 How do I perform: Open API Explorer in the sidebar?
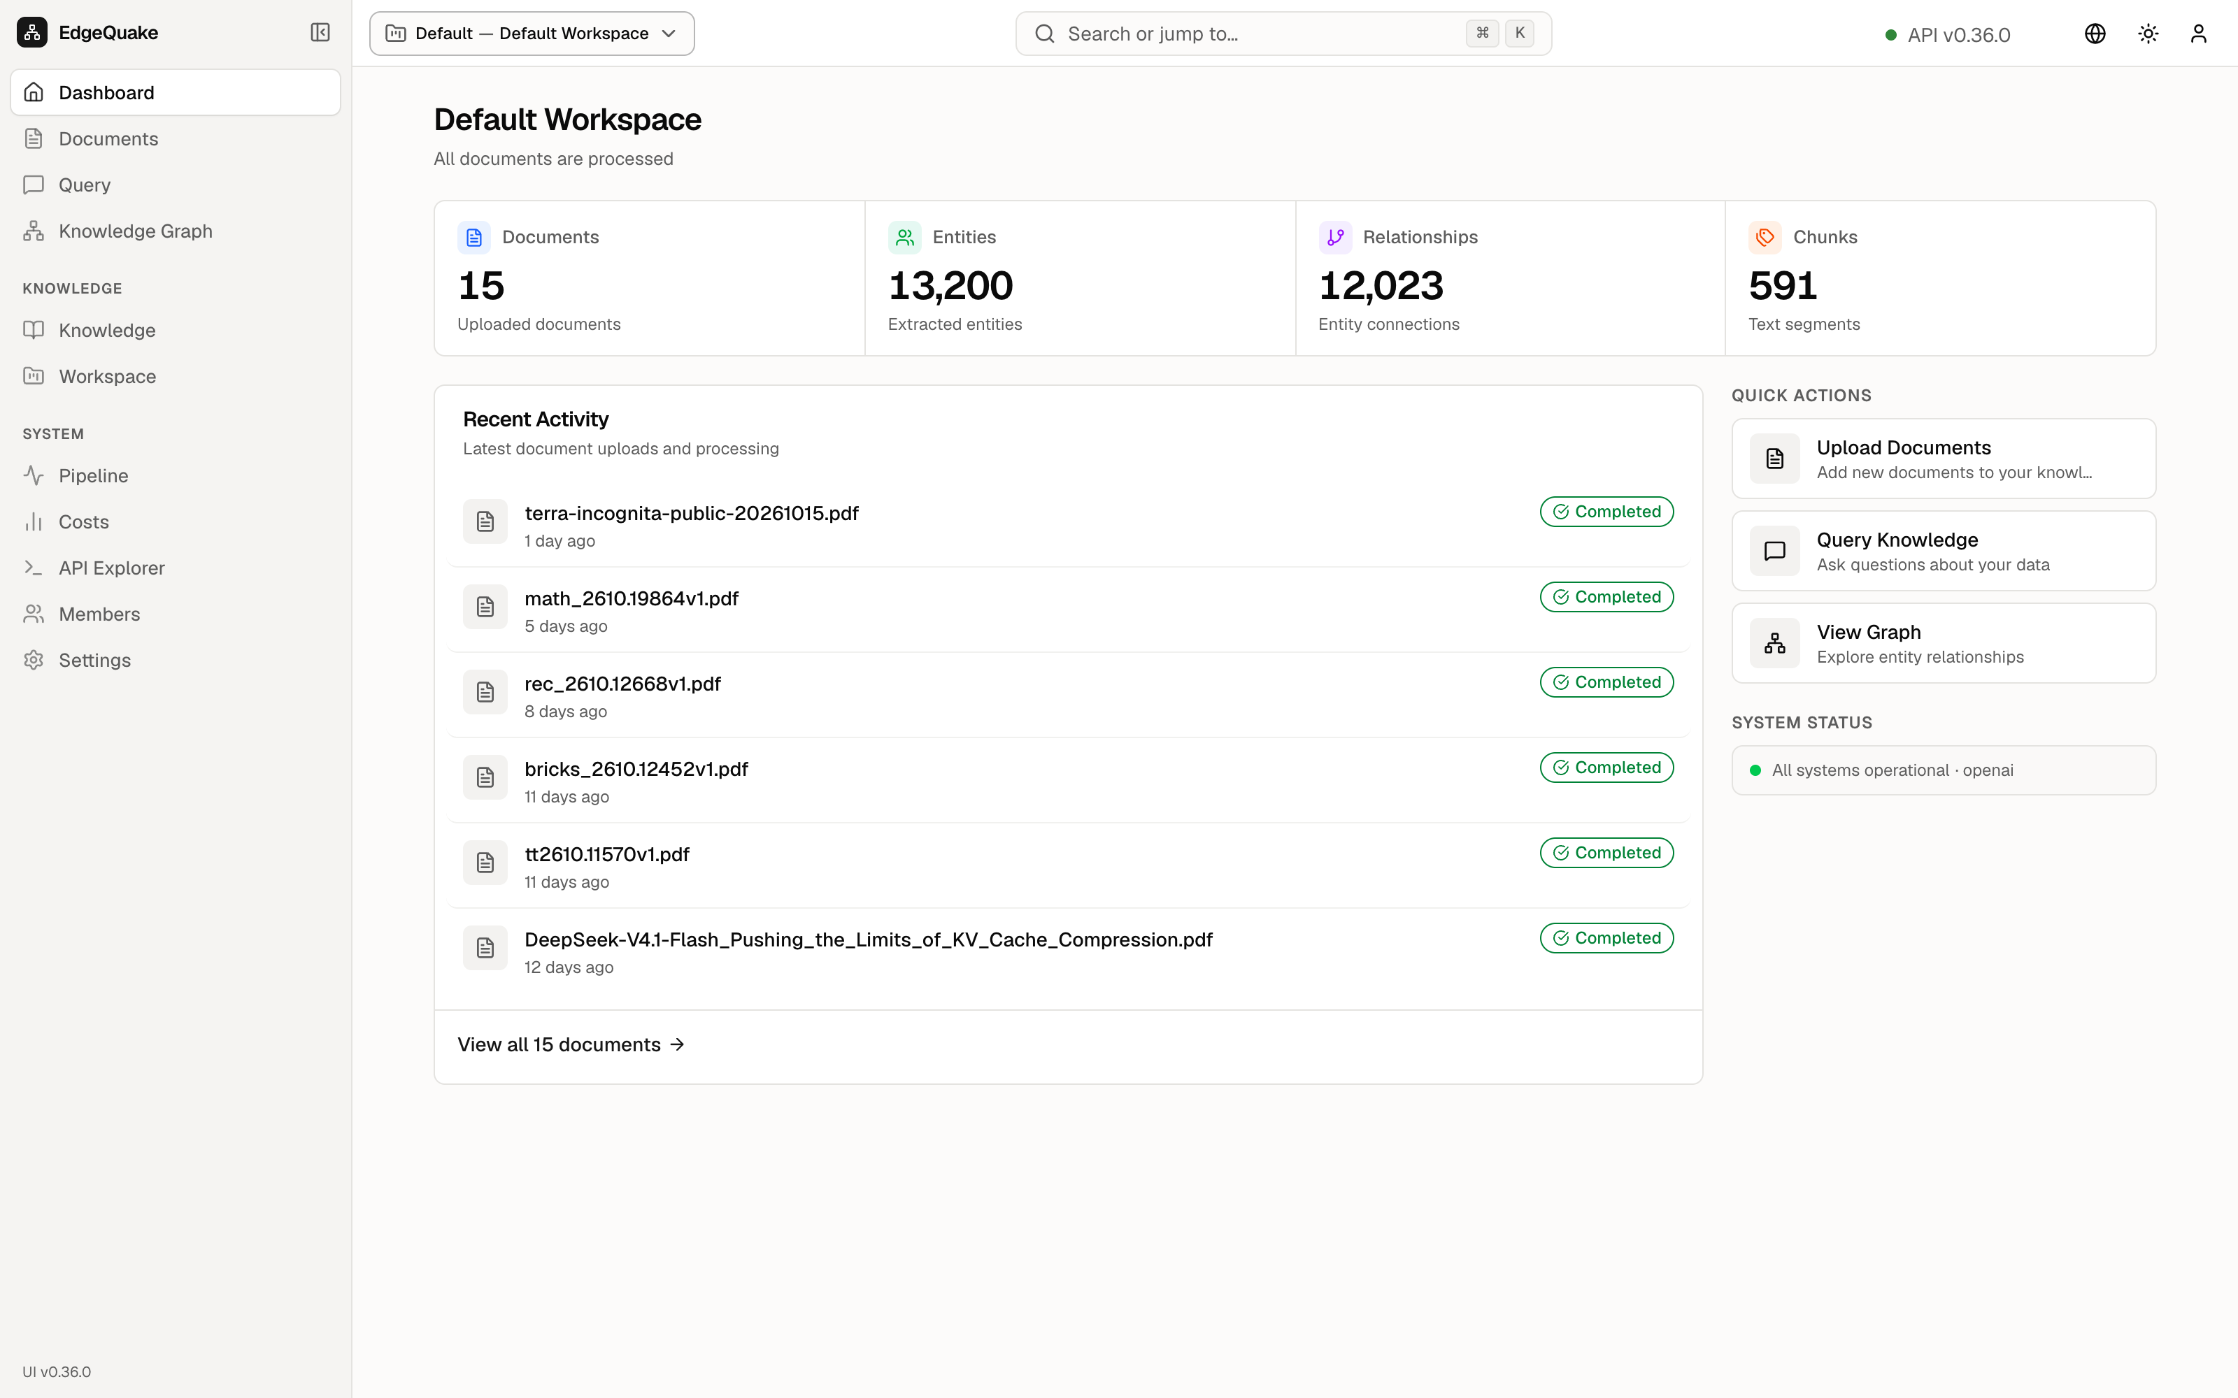coord(176,568)
